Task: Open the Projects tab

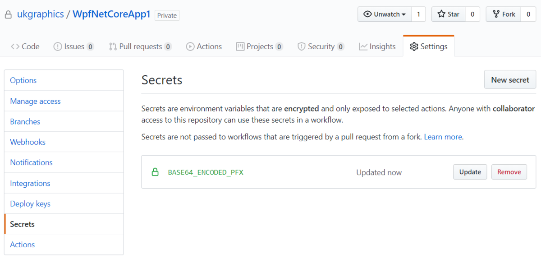Action: (259, 46)
